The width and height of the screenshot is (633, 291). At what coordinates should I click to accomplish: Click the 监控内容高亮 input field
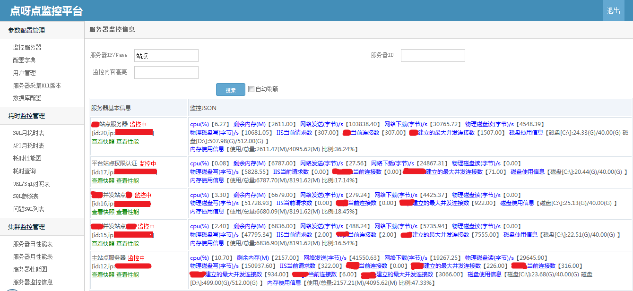[x=166, y=72]
